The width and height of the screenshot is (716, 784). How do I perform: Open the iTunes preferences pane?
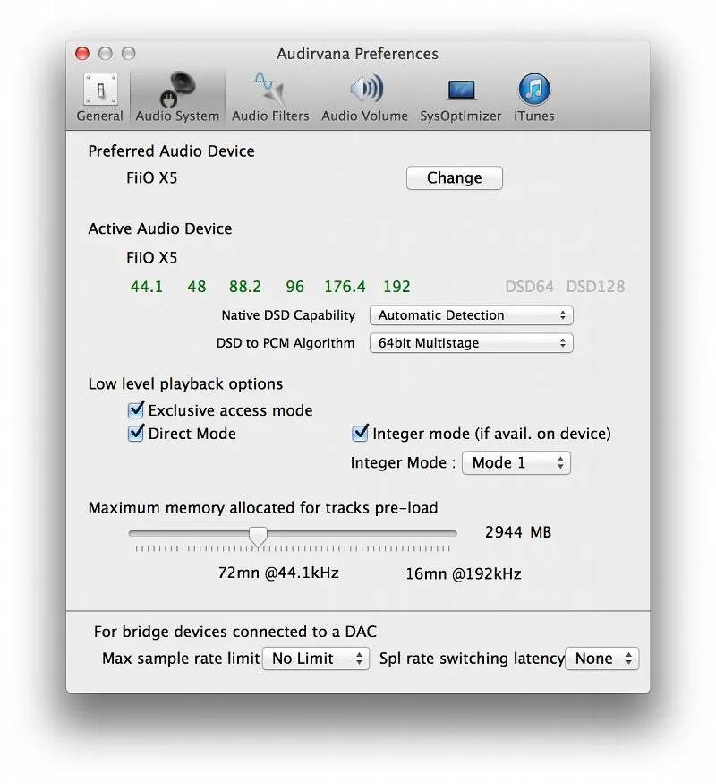(533, 98)
